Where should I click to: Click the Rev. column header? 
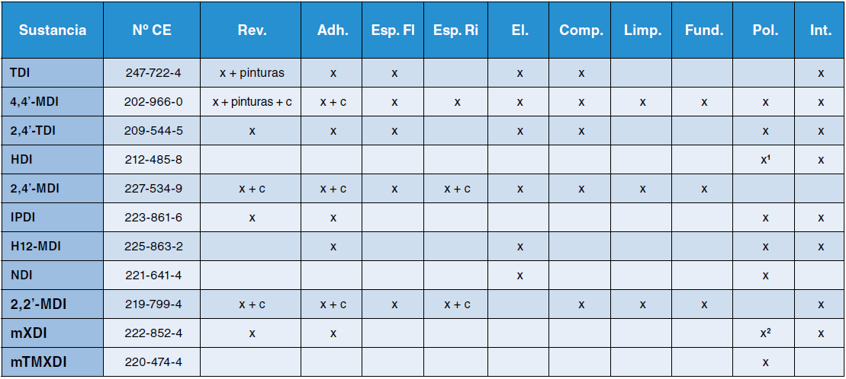252,30
